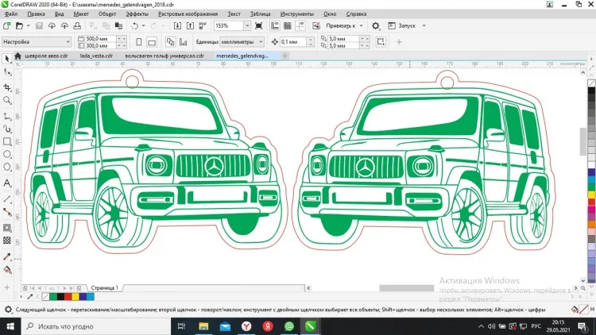This screenshot has height=335, width=596.
Task: Select the Страница 1 page tab
Action: click(105, 288)
